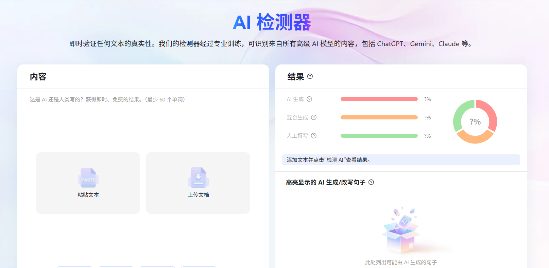Click the orange 混合生成 progress bar

tap(379, 117)
